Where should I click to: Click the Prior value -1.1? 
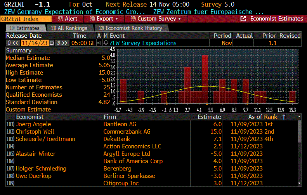(271, 43)
